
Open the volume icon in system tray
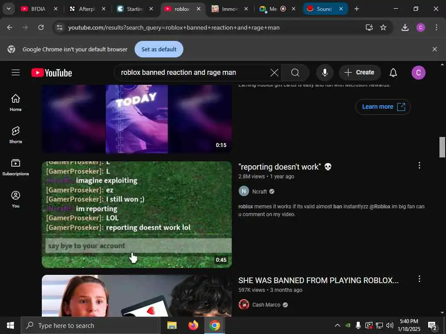click(390, 325)
